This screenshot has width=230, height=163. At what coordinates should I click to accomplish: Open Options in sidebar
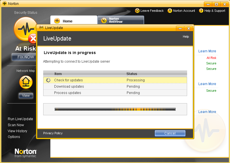(x=14, y=137)
